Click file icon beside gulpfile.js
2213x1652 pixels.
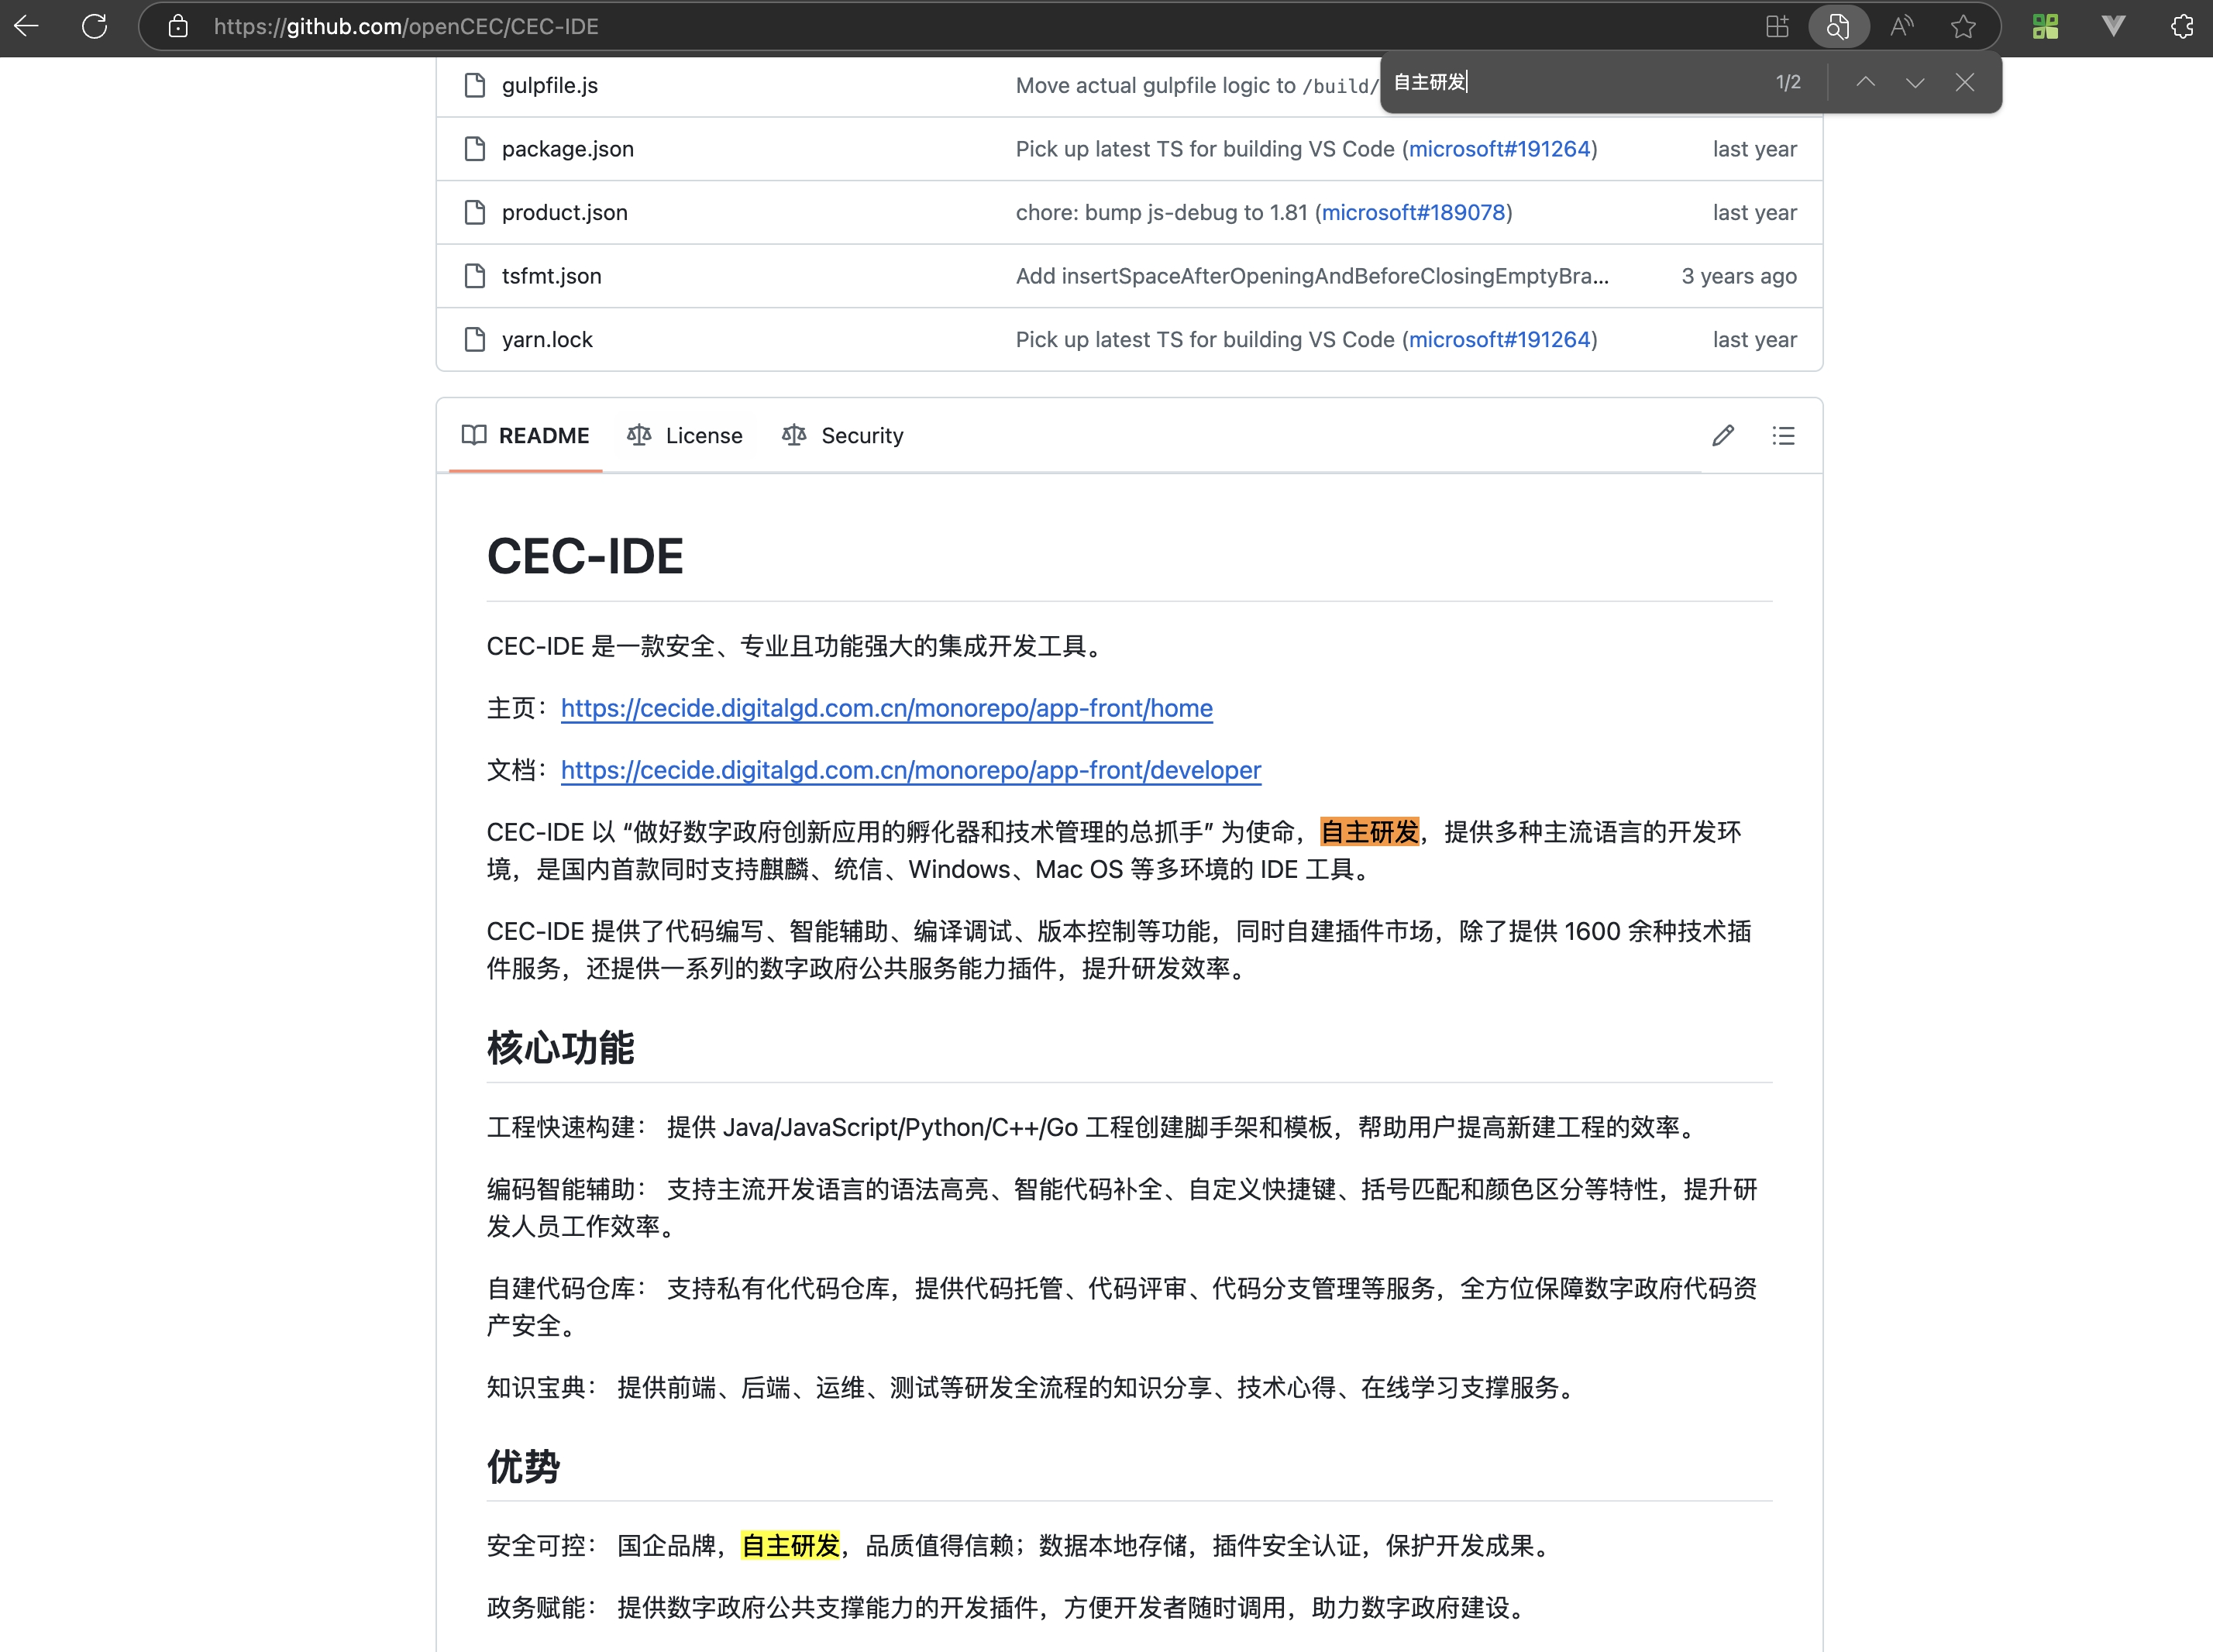[475, 85]
